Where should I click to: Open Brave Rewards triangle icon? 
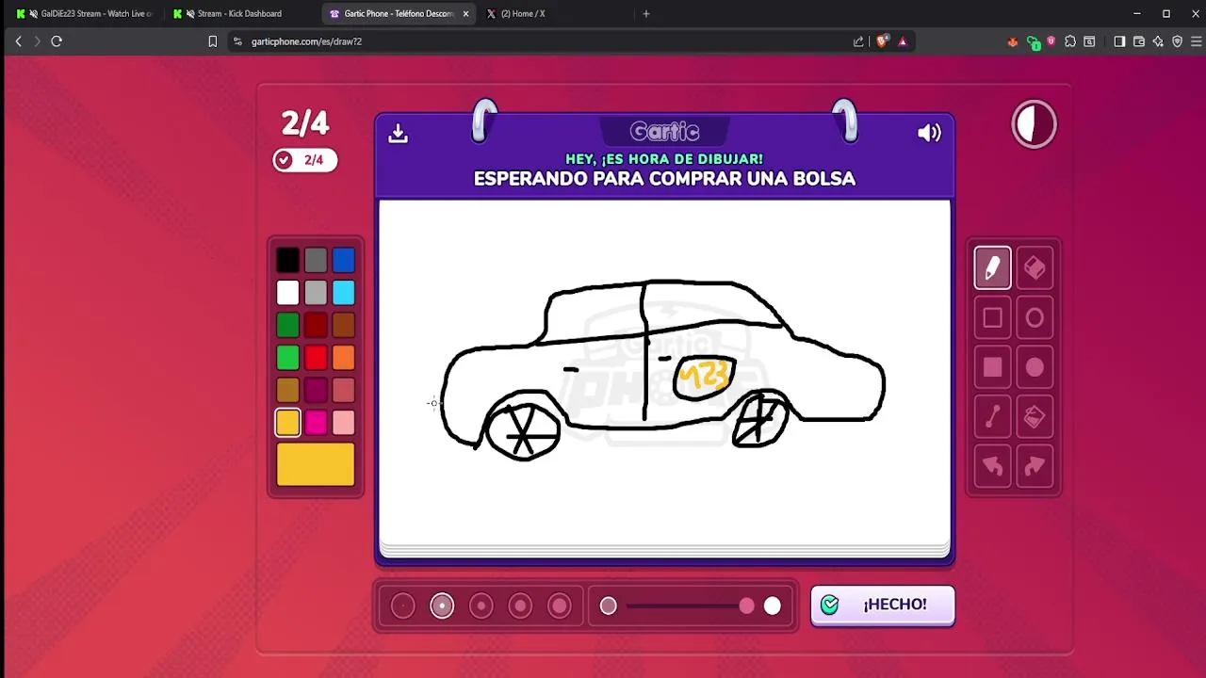tap(903, 41)
